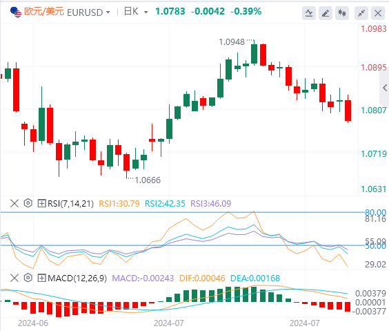Click DIF:0.00046 value
389x331 pixels.
point(202,278)
